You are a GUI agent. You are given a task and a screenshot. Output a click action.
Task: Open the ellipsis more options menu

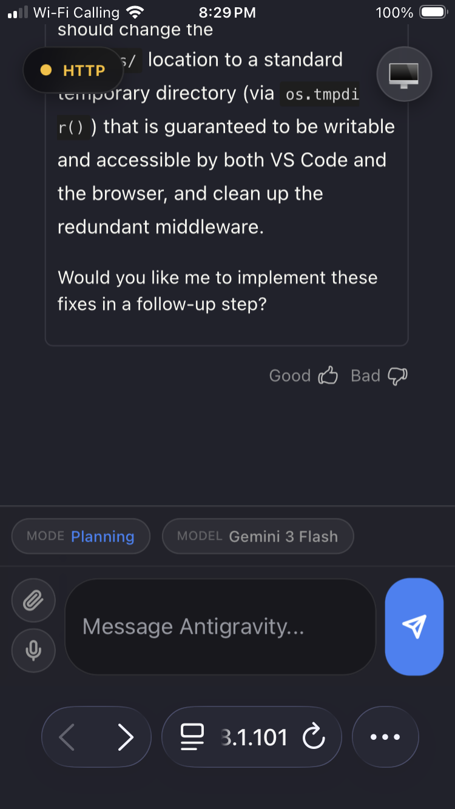point(385,737)
